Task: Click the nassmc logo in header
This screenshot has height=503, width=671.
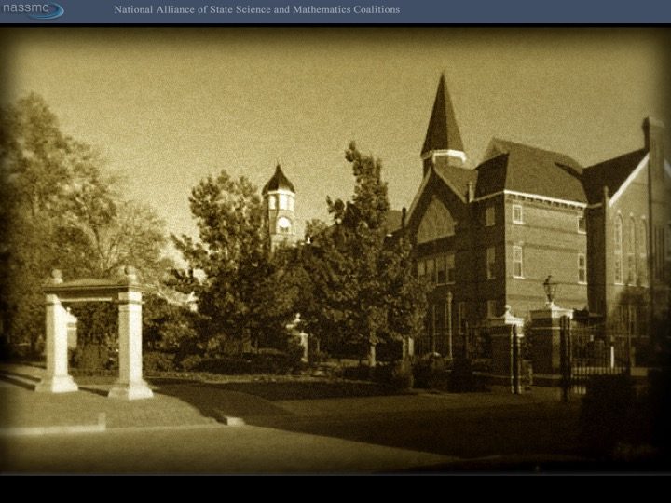Action: pos(32,10)
